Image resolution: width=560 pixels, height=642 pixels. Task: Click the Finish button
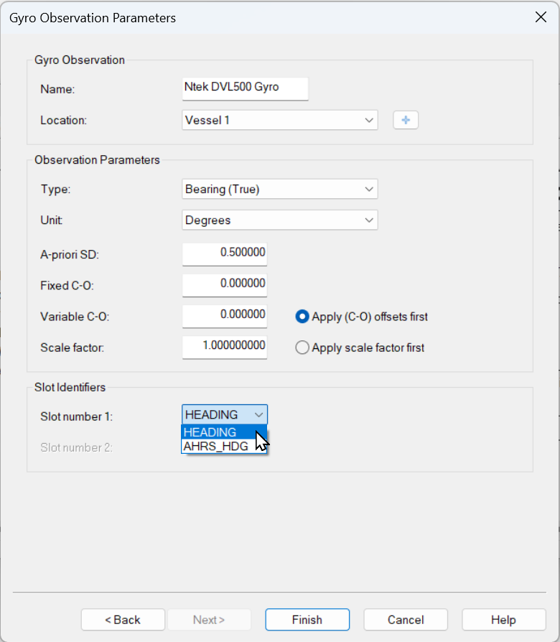point(307,620)
